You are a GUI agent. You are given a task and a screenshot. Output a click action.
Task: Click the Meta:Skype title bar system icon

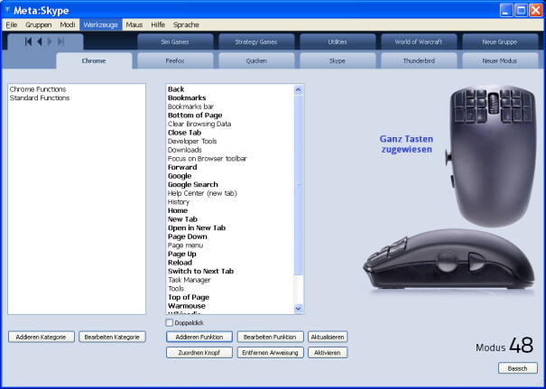point(7,10)
